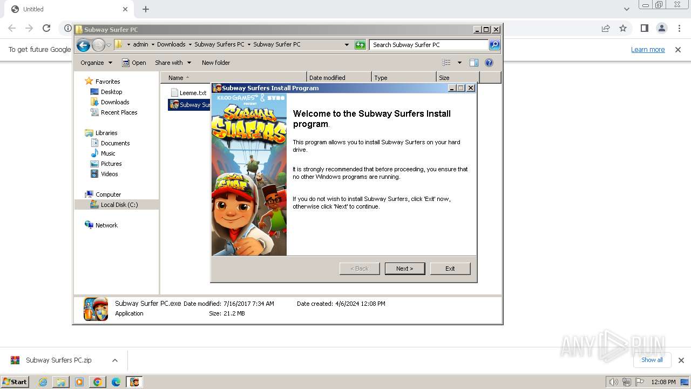Click Downloads in the address breadcrumb

point(171,45)
